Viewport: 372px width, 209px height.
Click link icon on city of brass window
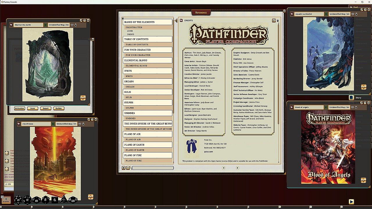click(19, 124)
